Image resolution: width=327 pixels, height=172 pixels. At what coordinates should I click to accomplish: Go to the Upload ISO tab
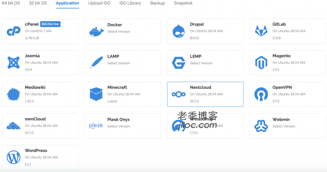(99, 3)
